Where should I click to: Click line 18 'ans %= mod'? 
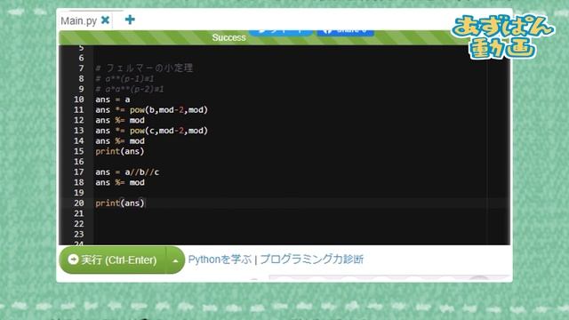(x=120, y=182)
